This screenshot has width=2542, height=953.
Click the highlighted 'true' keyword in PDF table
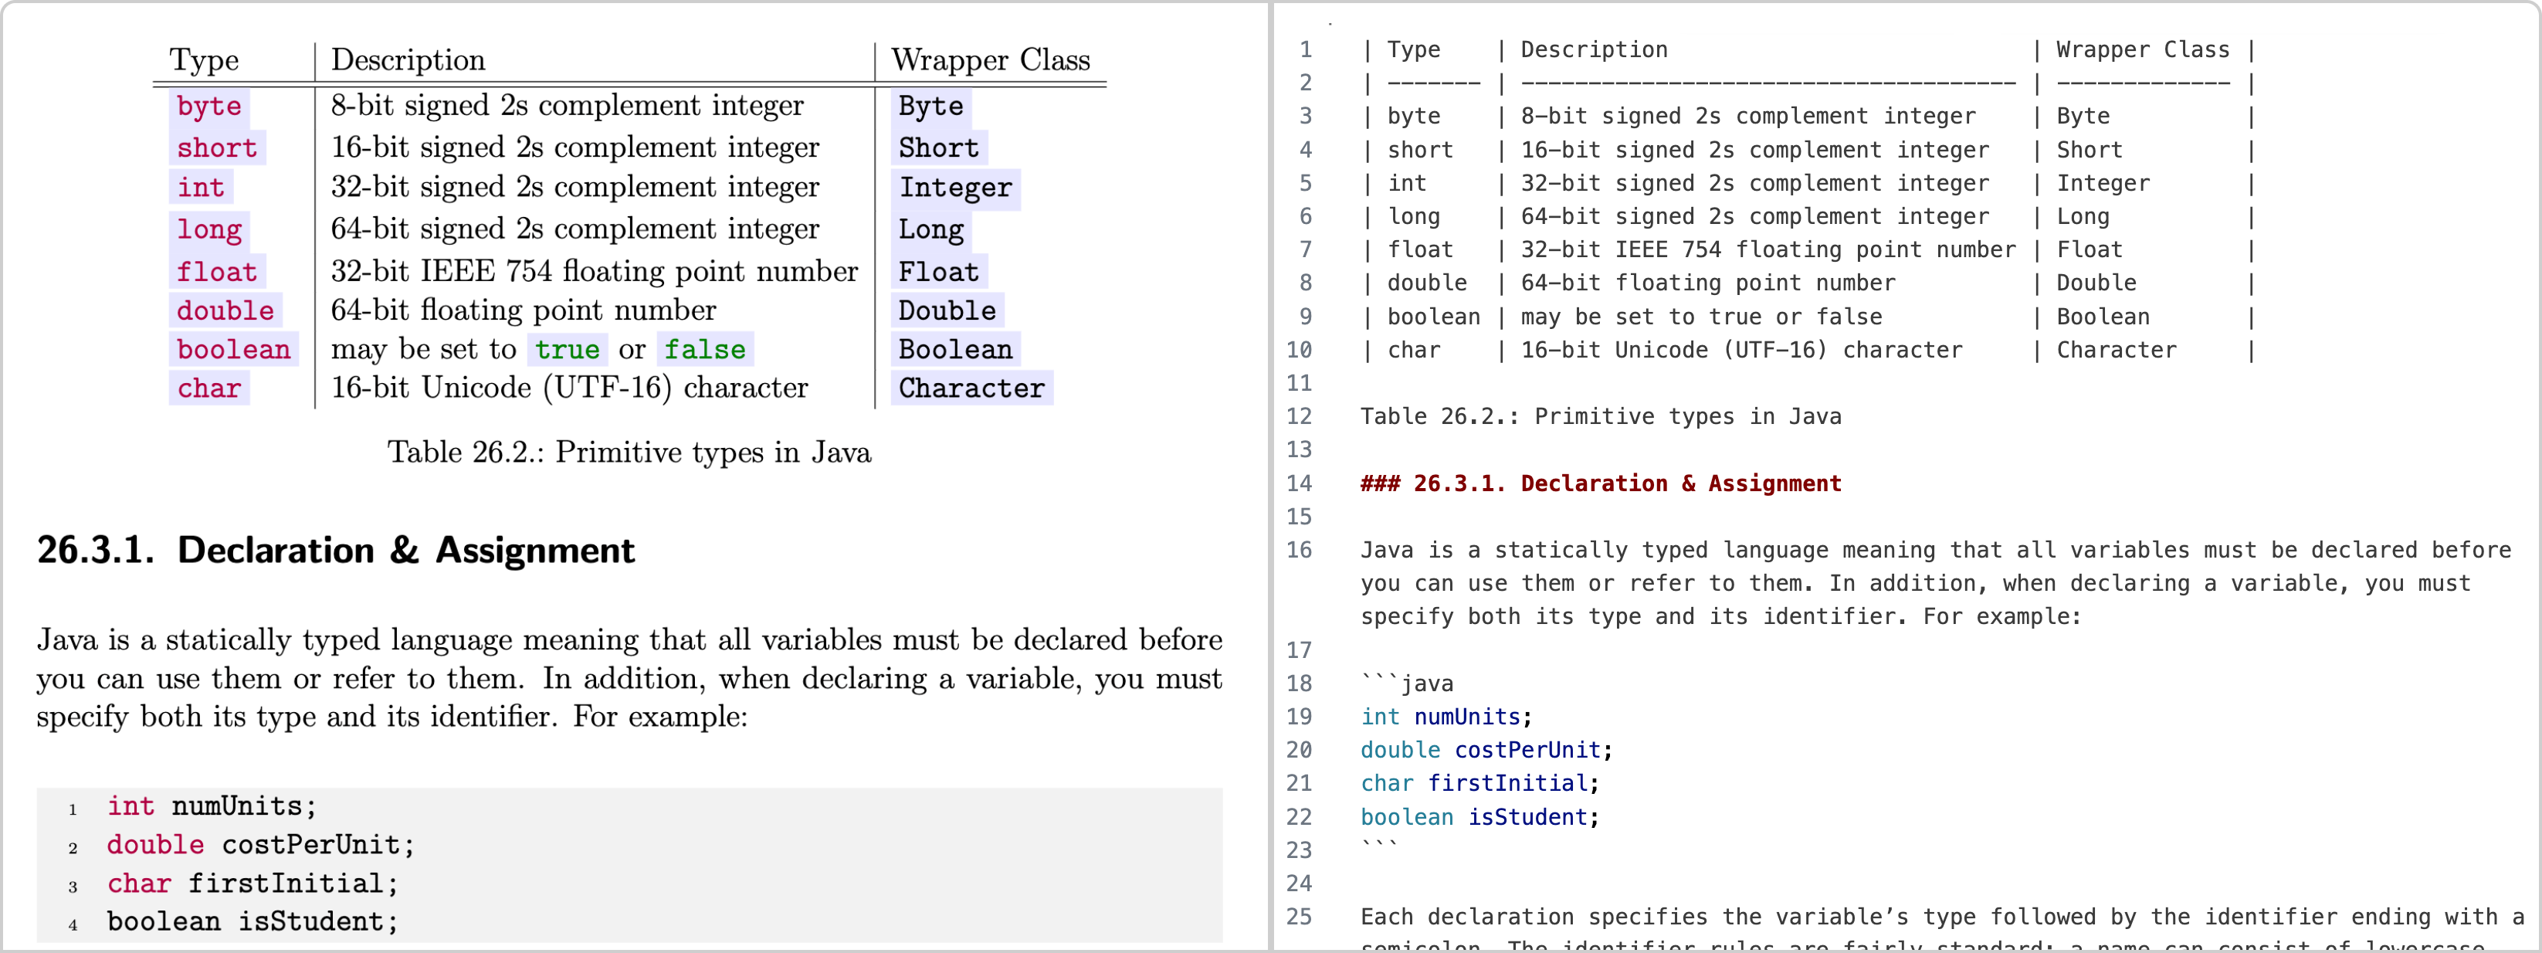pos(567,349)
